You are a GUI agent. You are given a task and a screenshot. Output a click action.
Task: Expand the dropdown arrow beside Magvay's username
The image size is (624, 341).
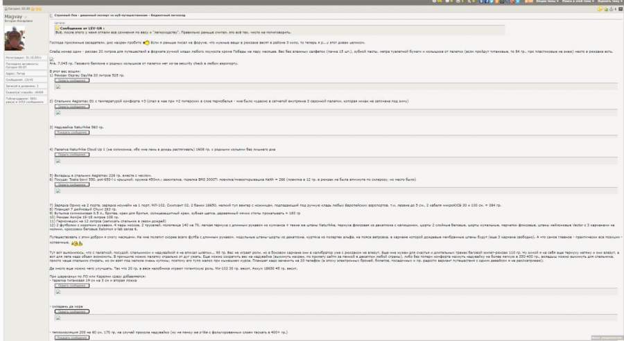point(26,17)
